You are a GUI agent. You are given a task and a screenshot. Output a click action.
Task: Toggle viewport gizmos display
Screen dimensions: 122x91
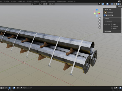pyautogui.click(x=103, y=4)
